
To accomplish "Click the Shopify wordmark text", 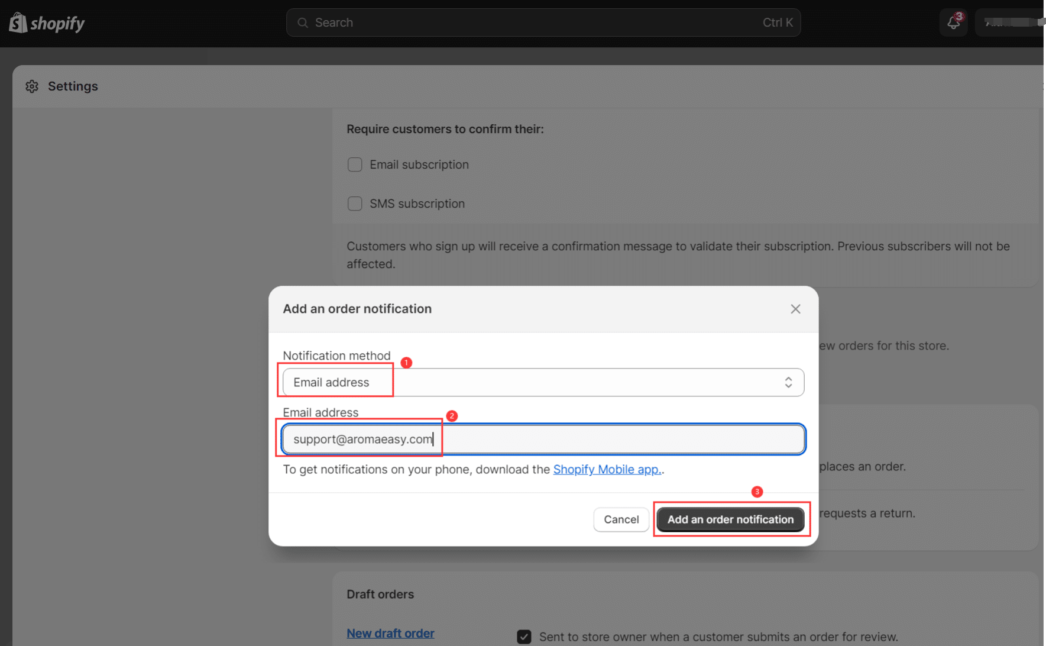I will coord(57,23).
